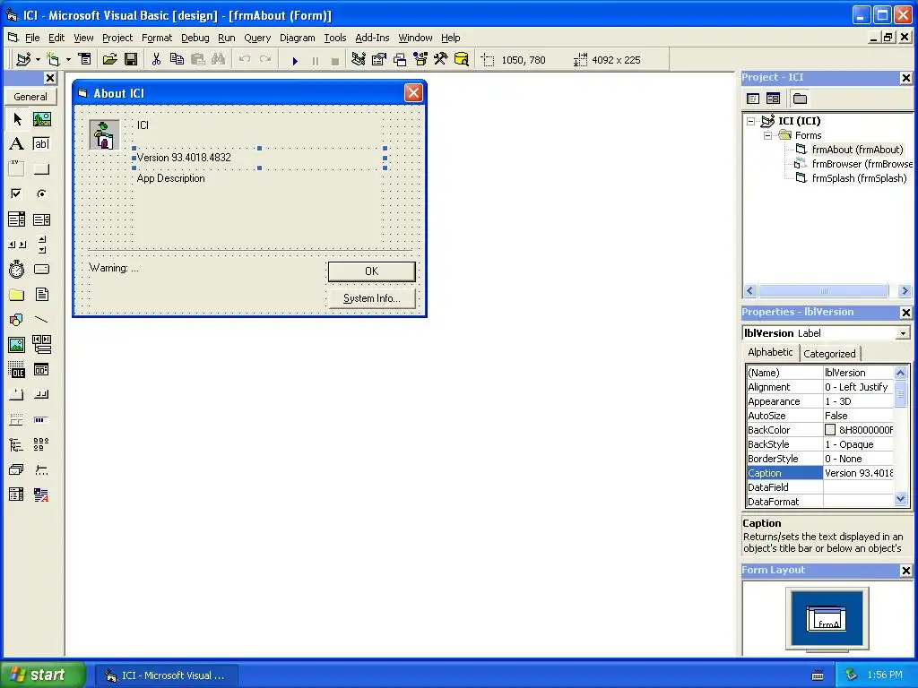Image resolution: width=918 pixels, height=688 pixels.
Task: Click the Menu Editor toolbar icon
Action: [85, 59]
